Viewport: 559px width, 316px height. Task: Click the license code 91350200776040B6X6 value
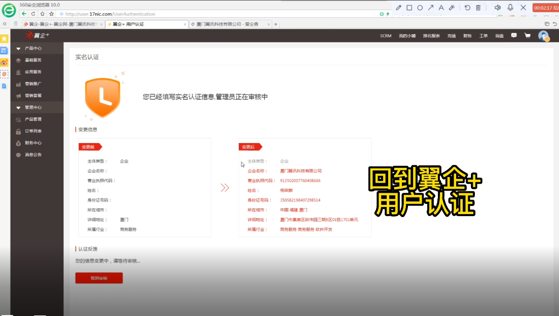(x=300, y=181)
